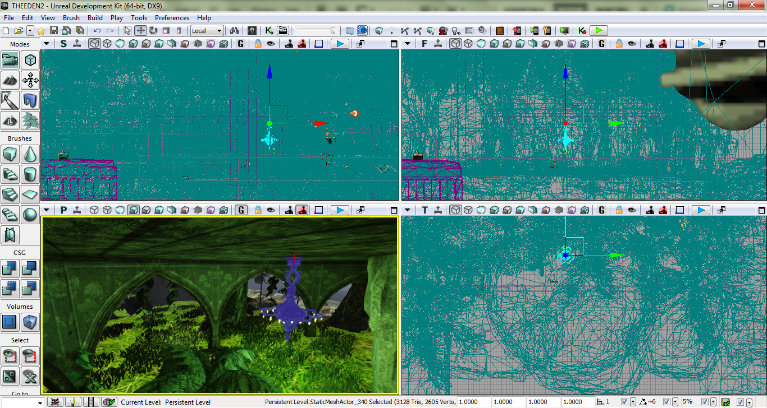This screenshot has height=408, width=767.
Task: Play from here in perspective viewport
Action: click(339, 210)
